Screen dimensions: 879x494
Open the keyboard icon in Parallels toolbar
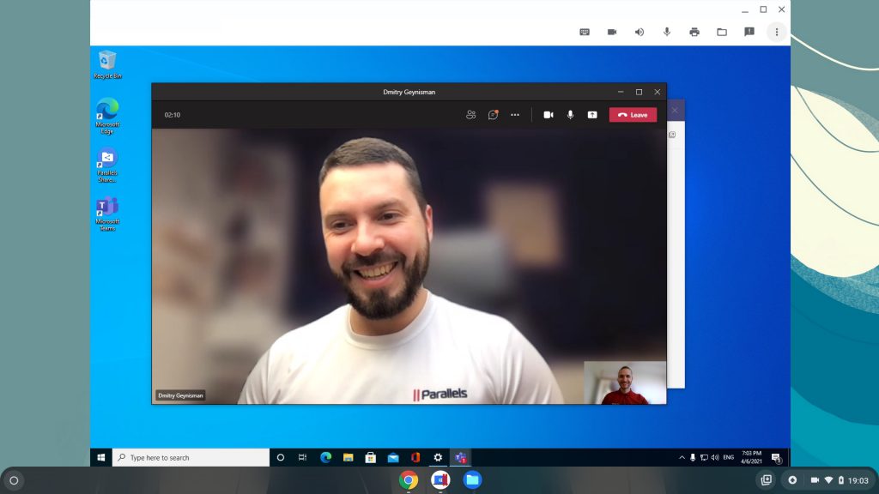click(584, 32)
